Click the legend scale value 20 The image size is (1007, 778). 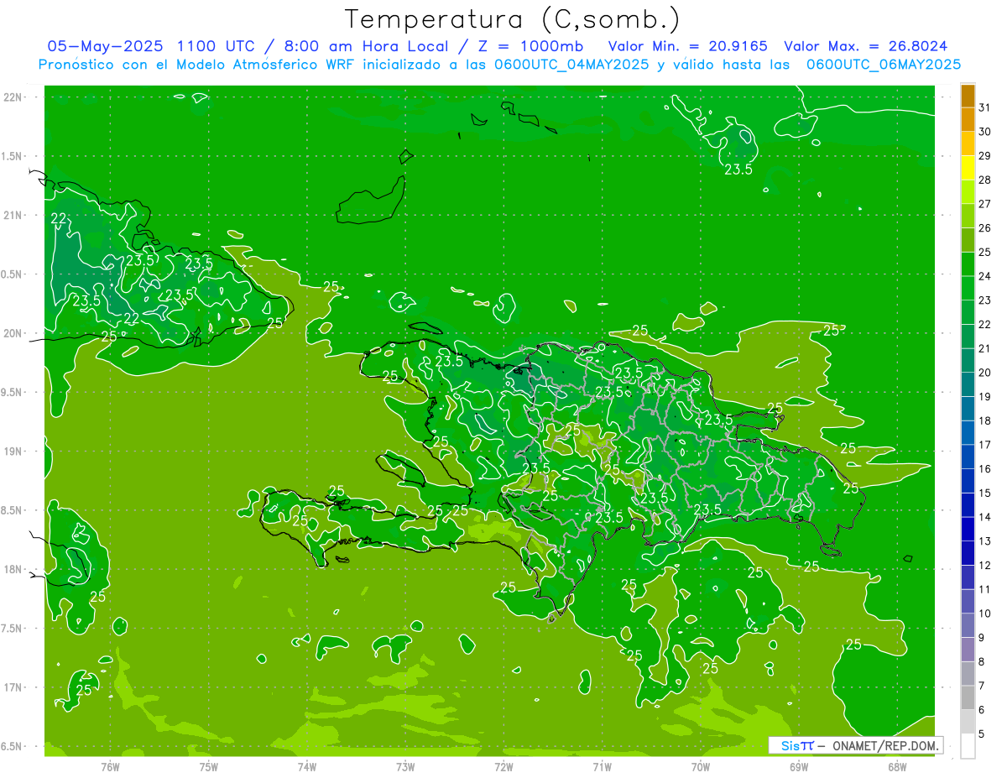click(984, 373)
